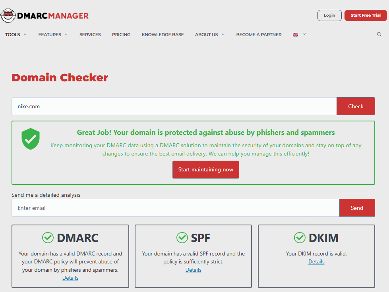The height and width of the screenshot is (292, 389).
Task: Focus the Enter email input field
Action: point(175,208)
